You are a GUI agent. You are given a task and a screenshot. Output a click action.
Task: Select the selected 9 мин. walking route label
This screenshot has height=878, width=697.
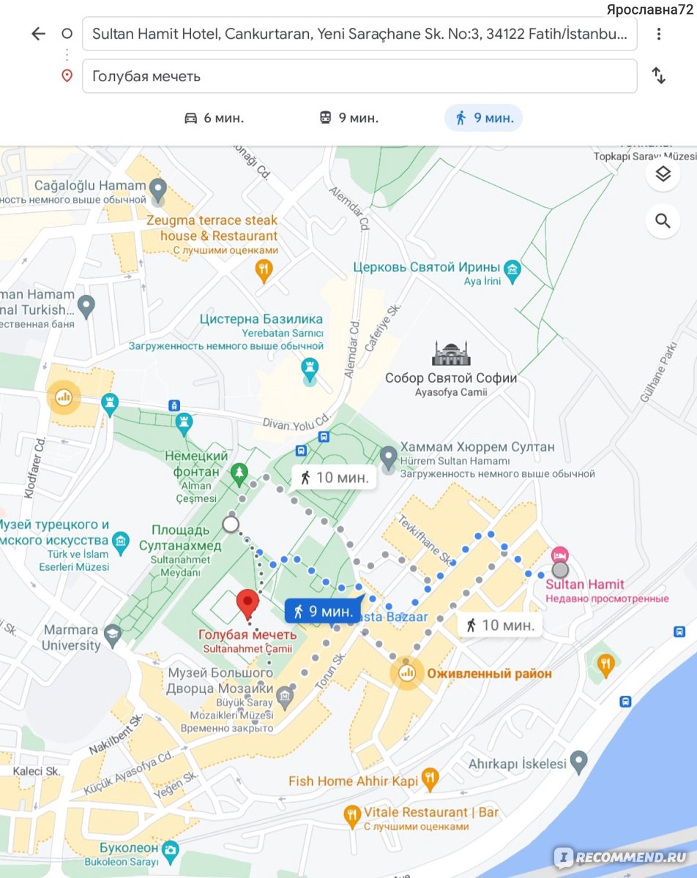[x=323, y=612]
